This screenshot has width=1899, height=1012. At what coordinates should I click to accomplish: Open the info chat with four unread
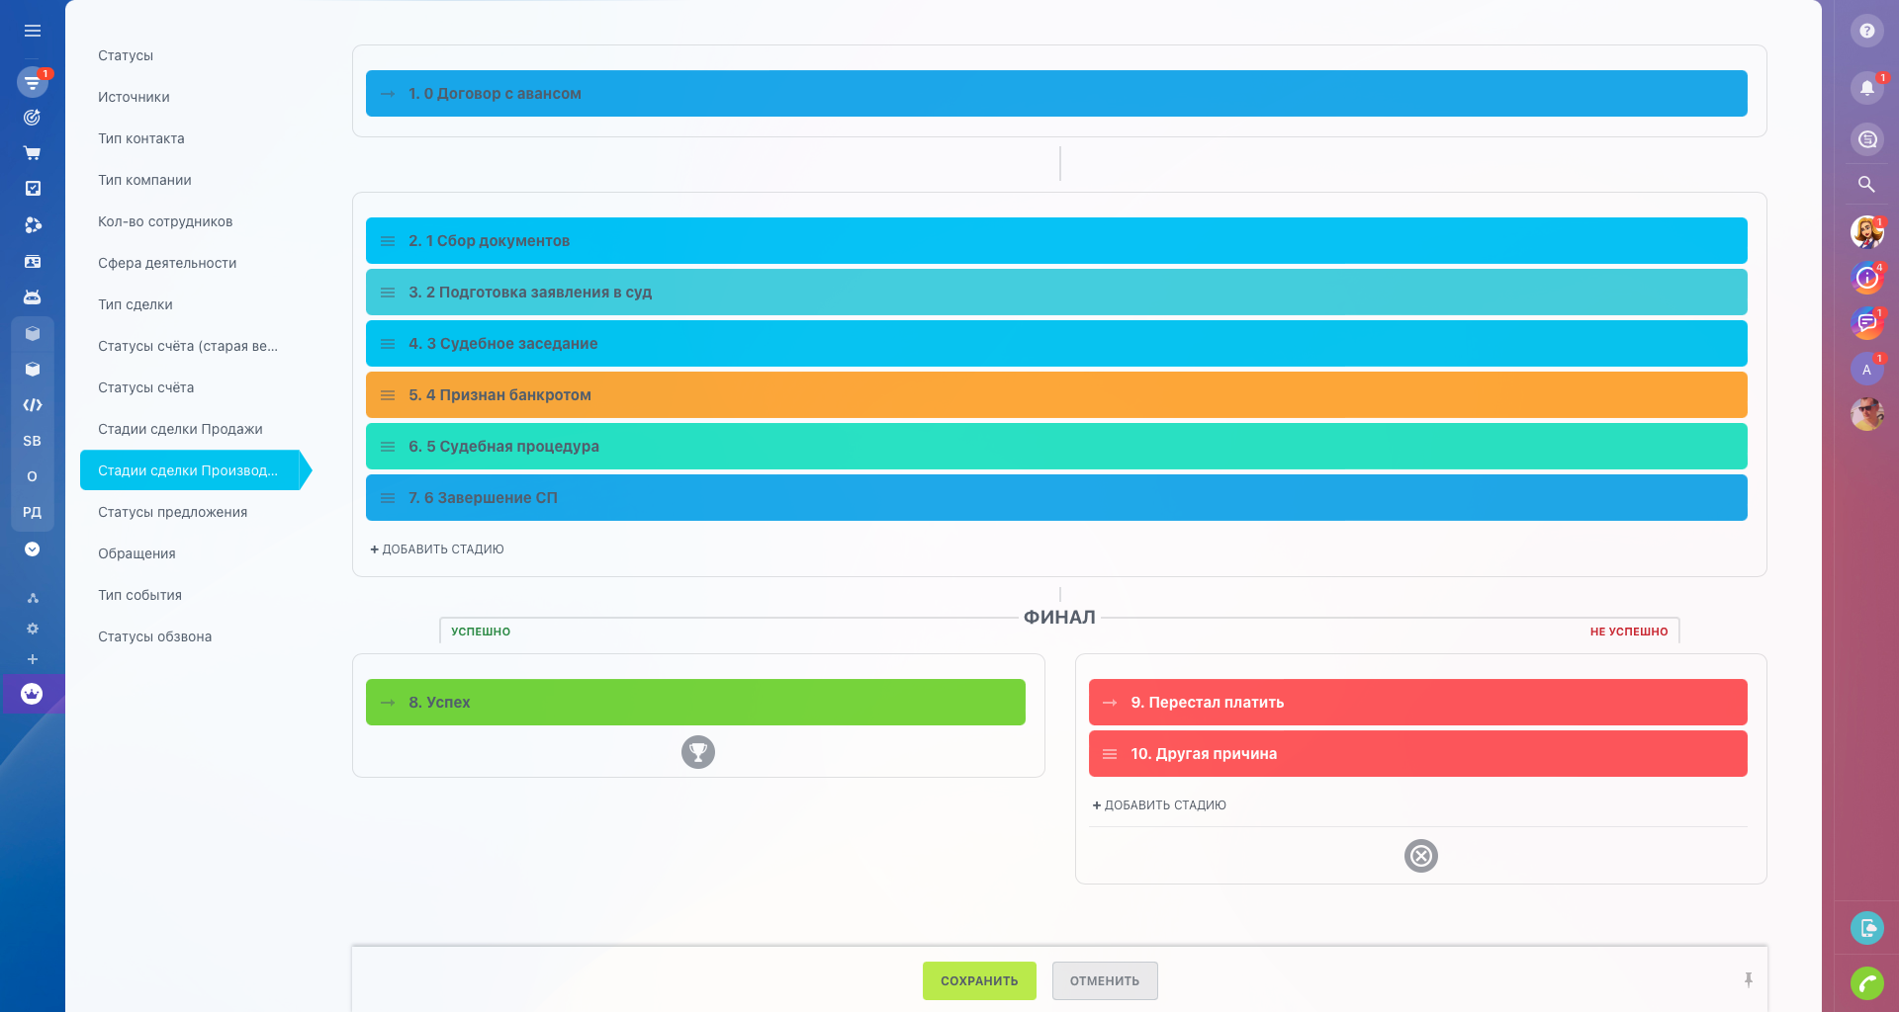click(x=1867, y=279)
